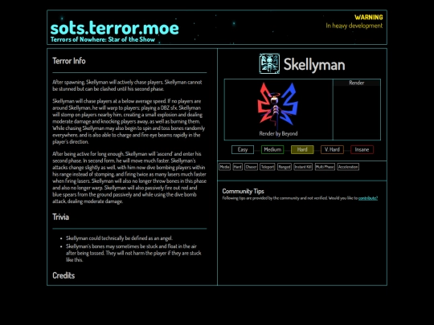Click the 'In heavy development' text

[354, 26]
